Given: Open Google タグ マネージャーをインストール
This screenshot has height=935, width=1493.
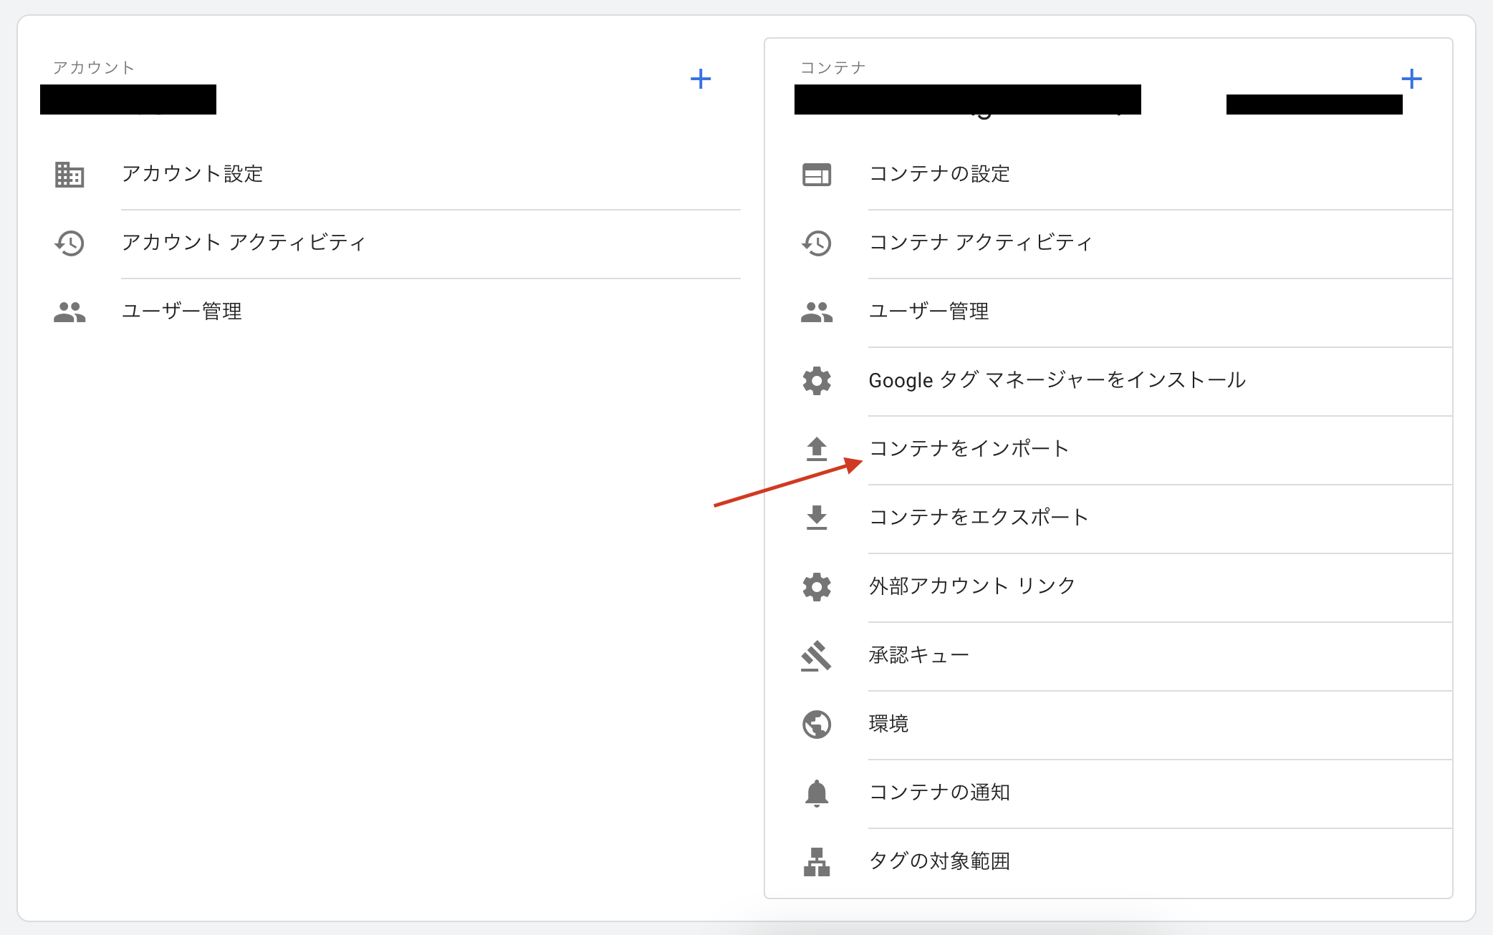Looking at the screenshot, I should (1057, 380).
